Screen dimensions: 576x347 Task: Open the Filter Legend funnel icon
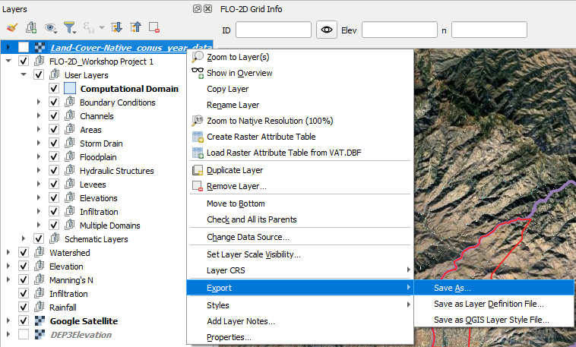click(x=71, y=27)
